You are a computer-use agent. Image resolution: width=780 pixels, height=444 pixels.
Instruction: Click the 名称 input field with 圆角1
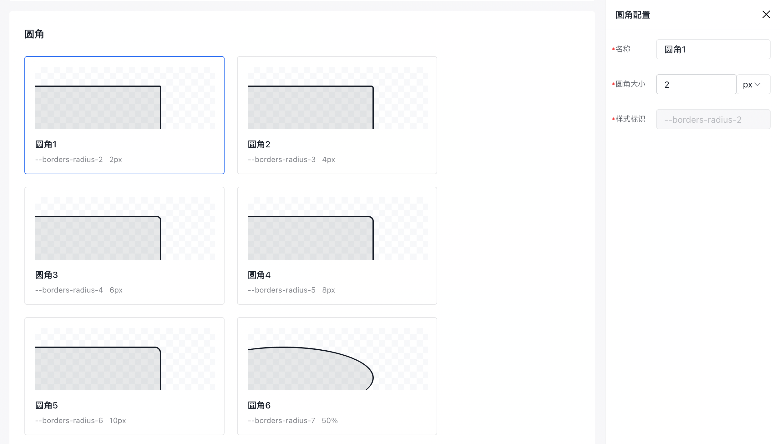click(713, 49)
